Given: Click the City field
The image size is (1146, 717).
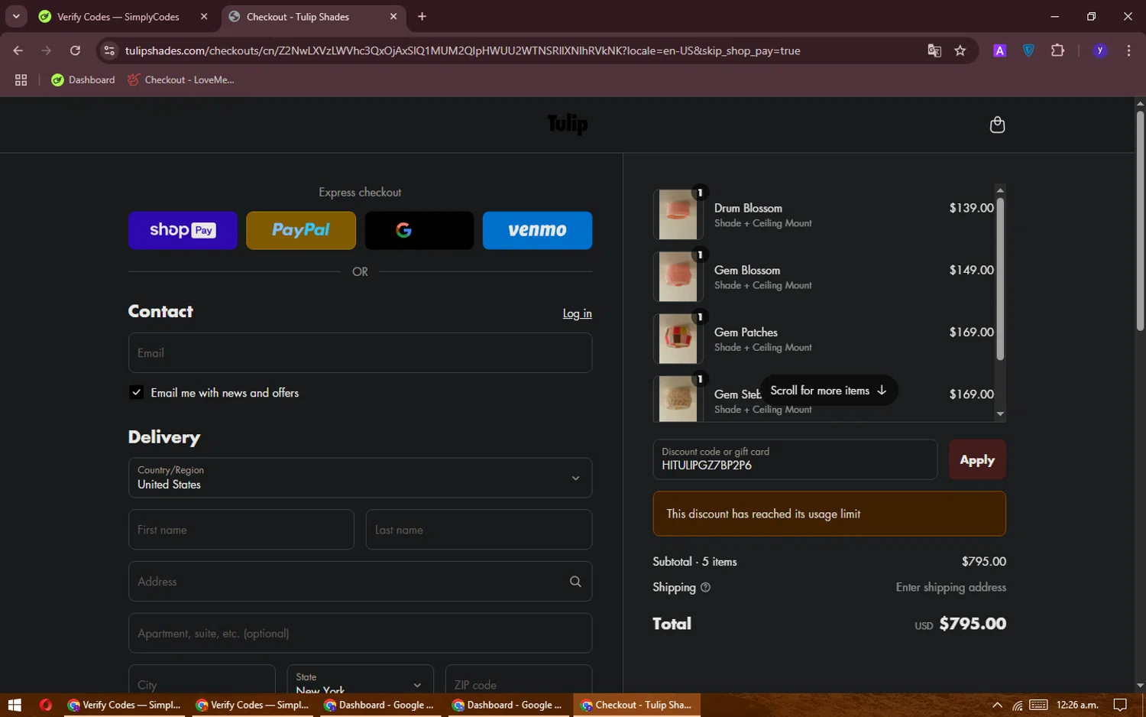Looking at the screenshot, I should 202,680.
